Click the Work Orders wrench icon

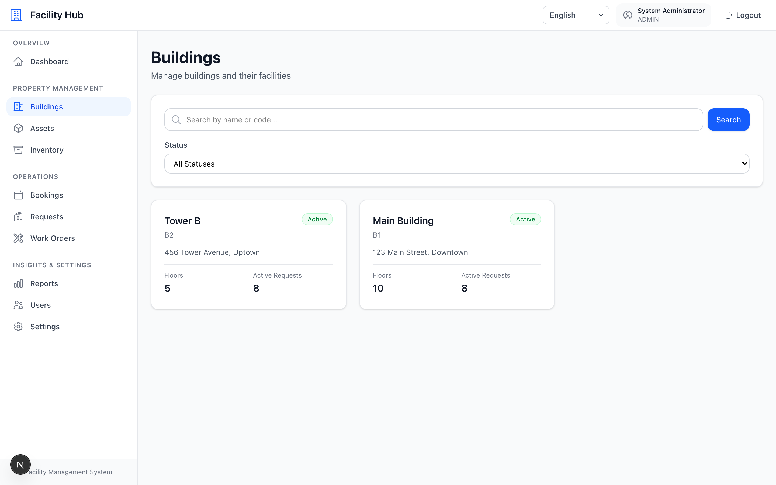18,238
